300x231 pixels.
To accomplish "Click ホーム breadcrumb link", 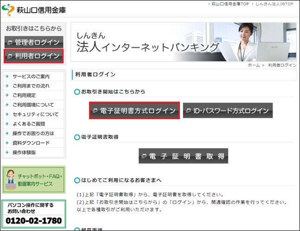I will tap(253, 65).
